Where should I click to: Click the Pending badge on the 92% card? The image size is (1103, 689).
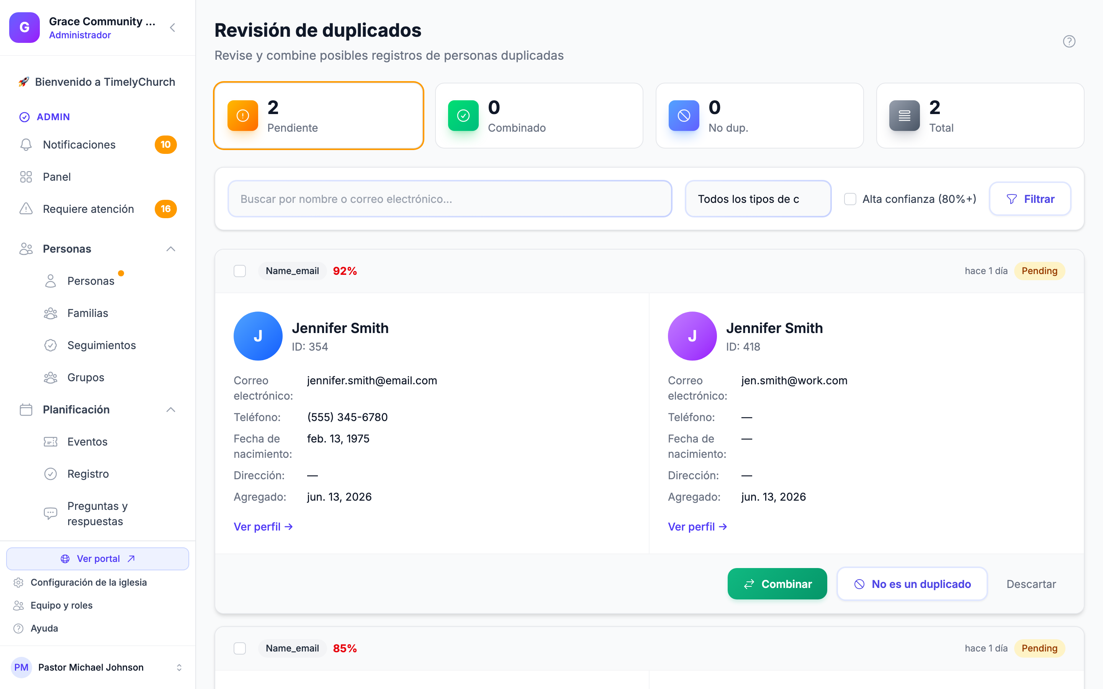coord(1039,271)
